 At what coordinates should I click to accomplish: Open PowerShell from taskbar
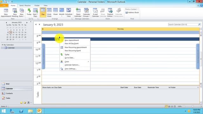pyautogui.click(x=21, y=111)
